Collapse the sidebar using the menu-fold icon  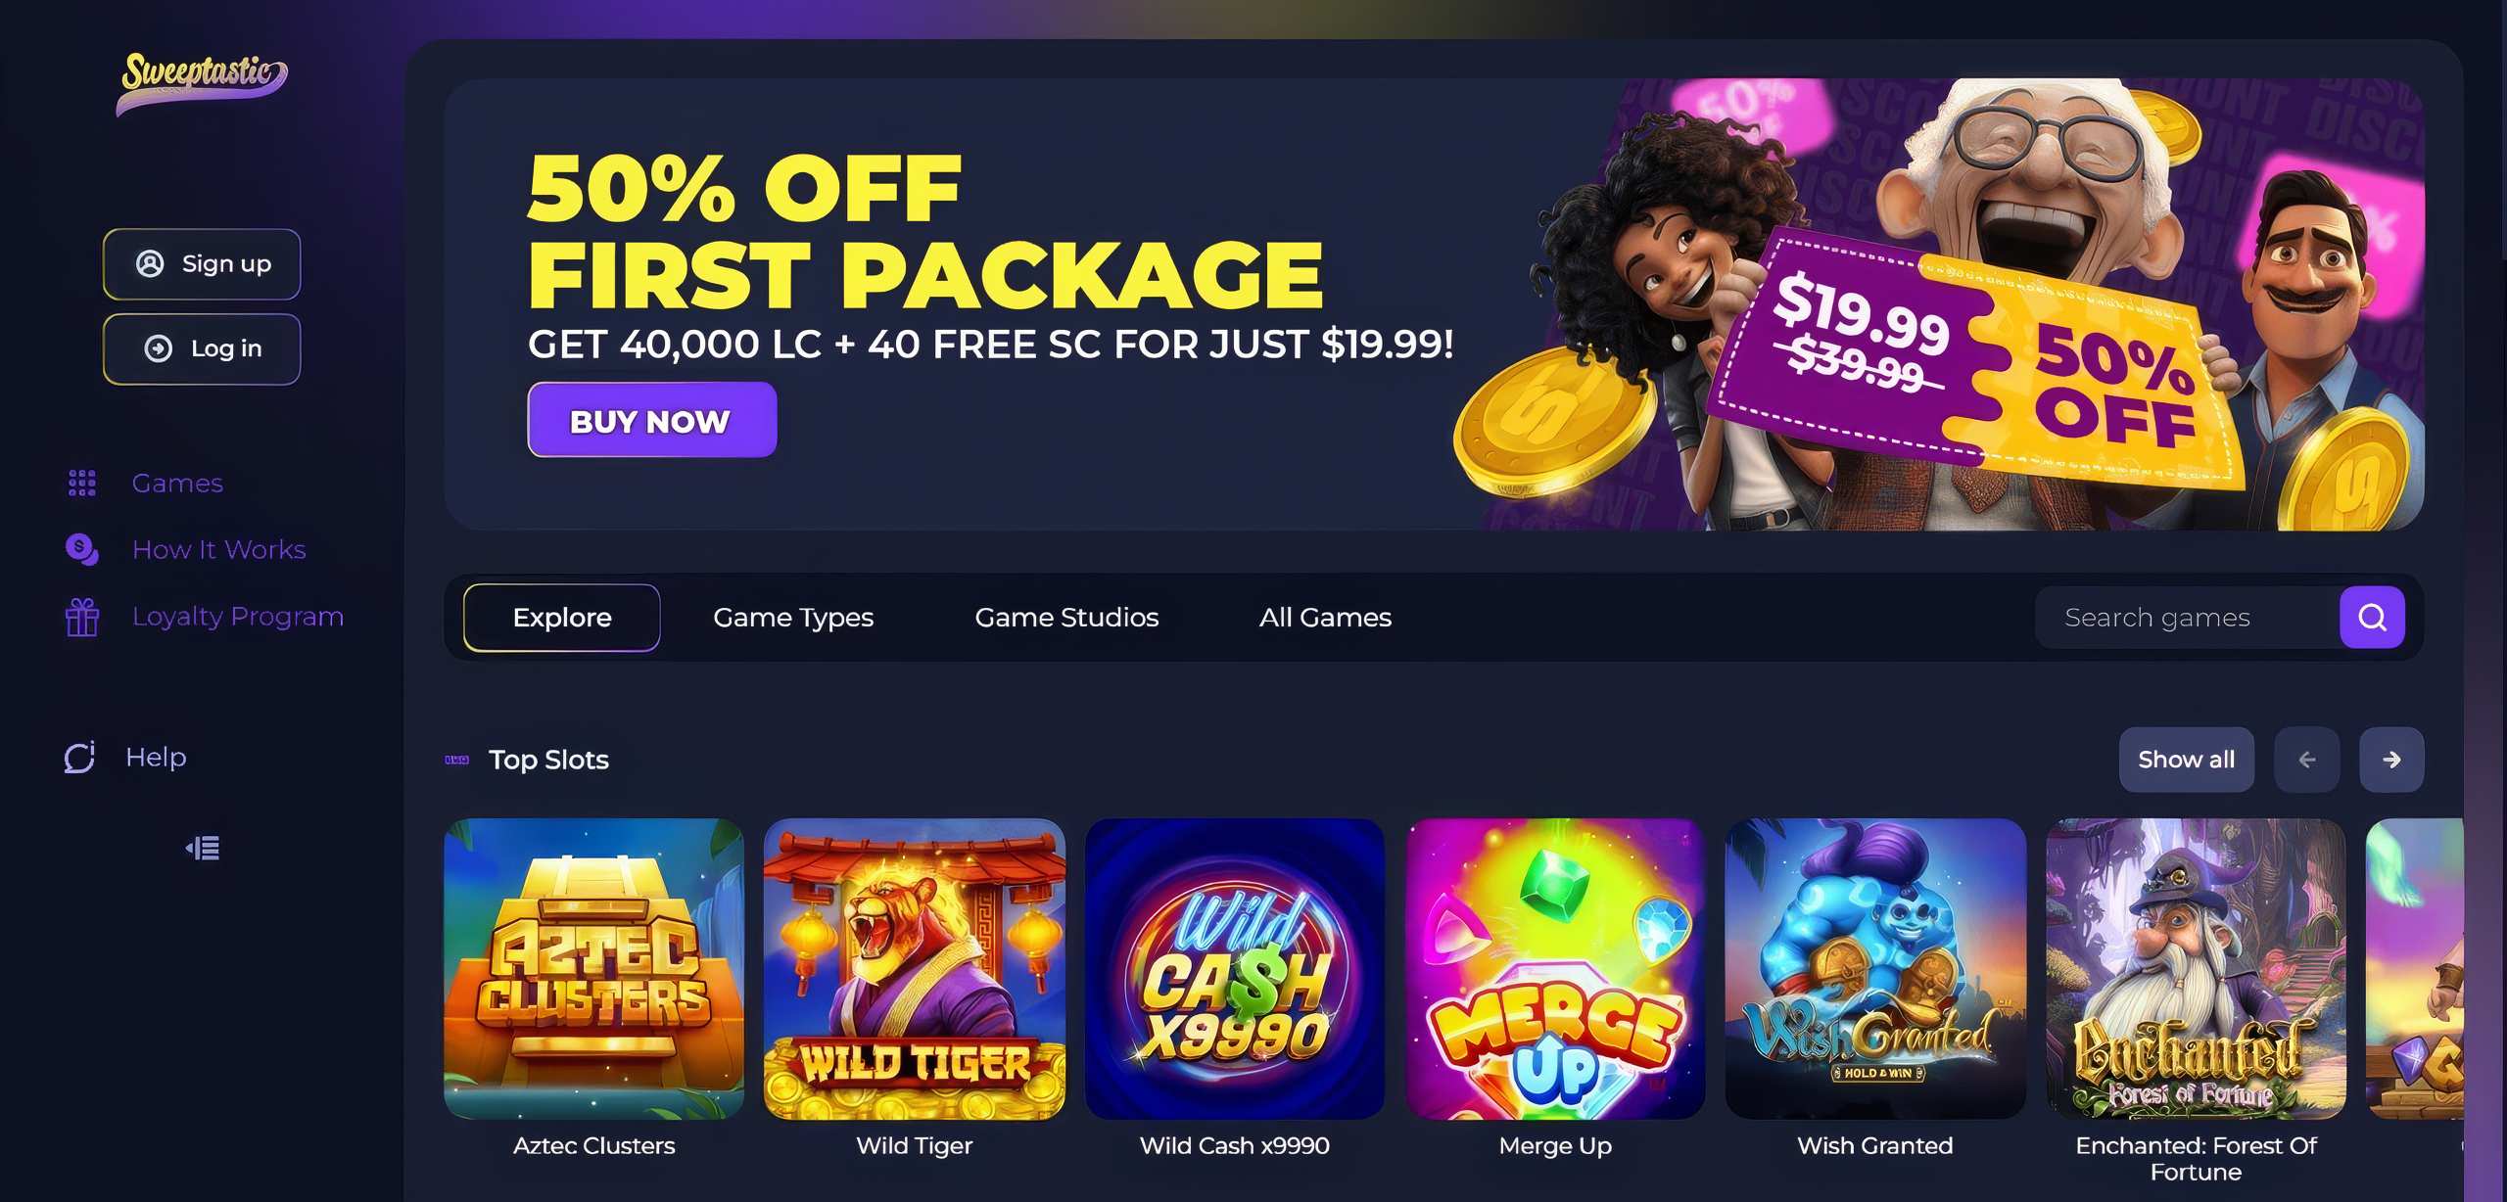203,848
